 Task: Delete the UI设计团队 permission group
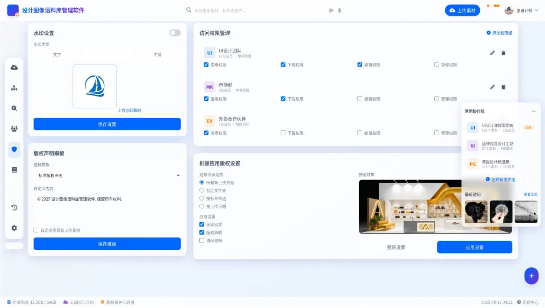click(x=503, y=53)
